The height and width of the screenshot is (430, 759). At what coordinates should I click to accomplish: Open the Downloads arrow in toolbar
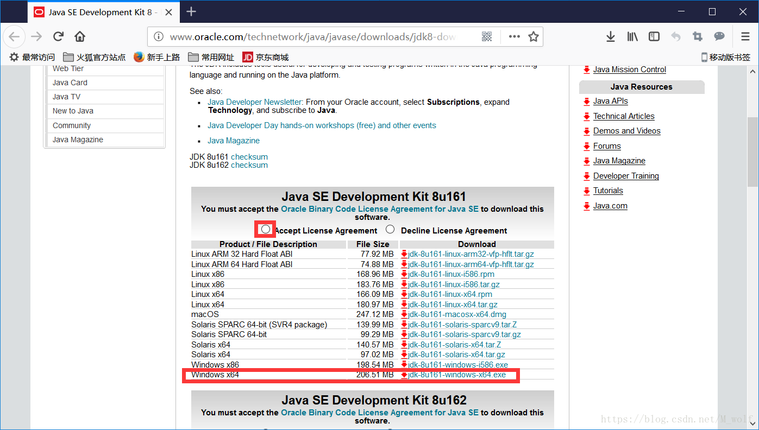point(611,36)
